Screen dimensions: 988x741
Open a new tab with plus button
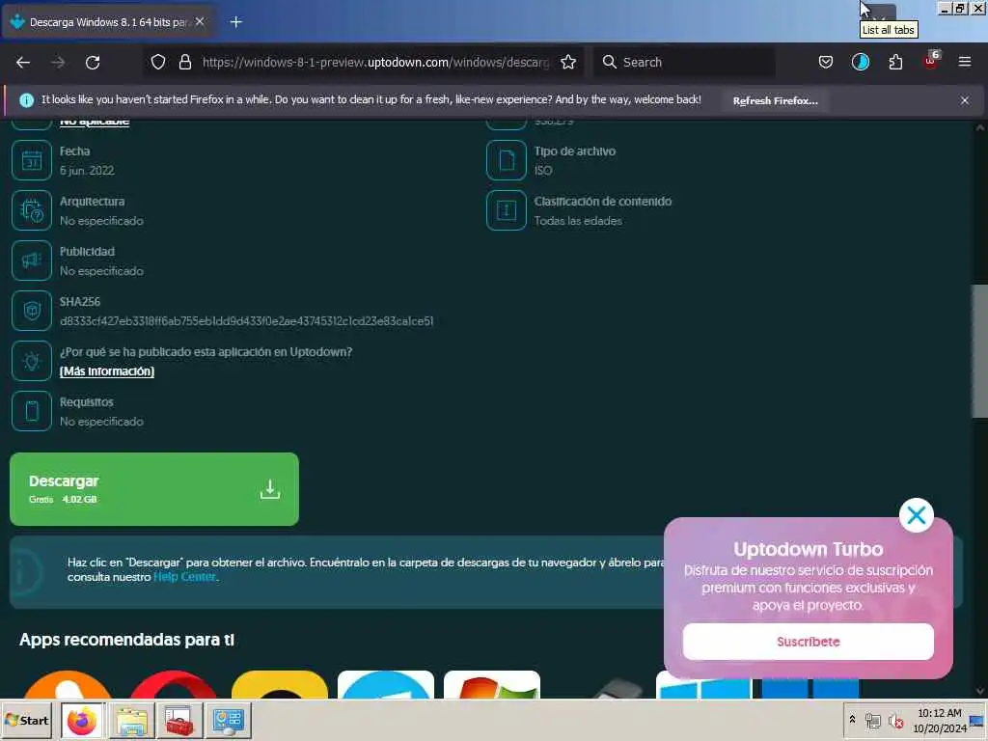pyautogui.click(x=236, y=22)
